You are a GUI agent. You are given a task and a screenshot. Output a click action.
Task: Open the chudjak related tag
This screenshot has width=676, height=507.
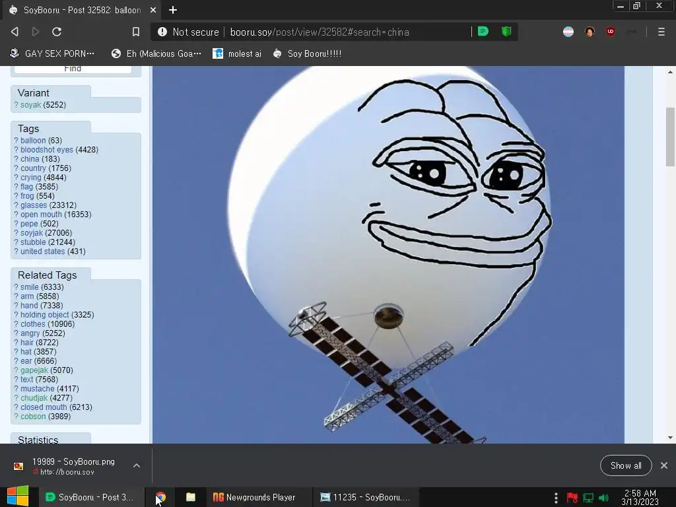[x=34, y=398]
